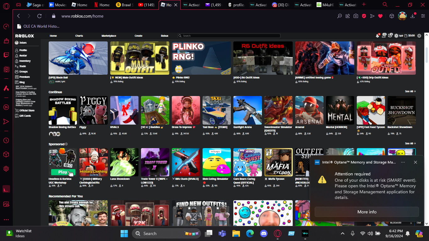Screen dimensions: 429x241
Task: Click the Roblox search field
Action: (x=229, y=36)
